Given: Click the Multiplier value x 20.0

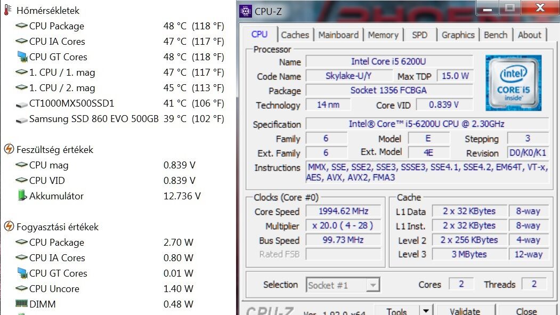Looking at the screenshot, I should 343,225.
